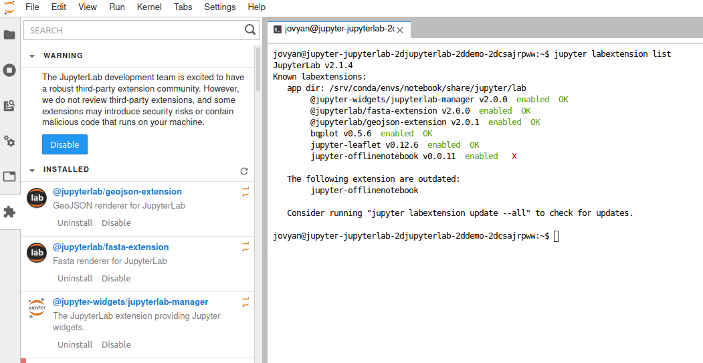Screen dimensions: 703x363
Task: Click the red X status for jupyter-offlinenotebook
Action: click(x=514, y=156)
